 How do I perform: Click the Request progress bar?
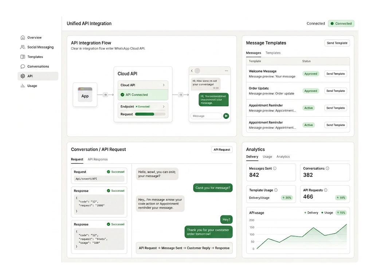pyautogui.click(x=150, y=114)
